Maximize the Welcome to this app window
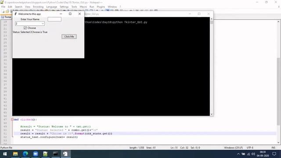Viewport: 281px width, 158px height. point(70,14)
